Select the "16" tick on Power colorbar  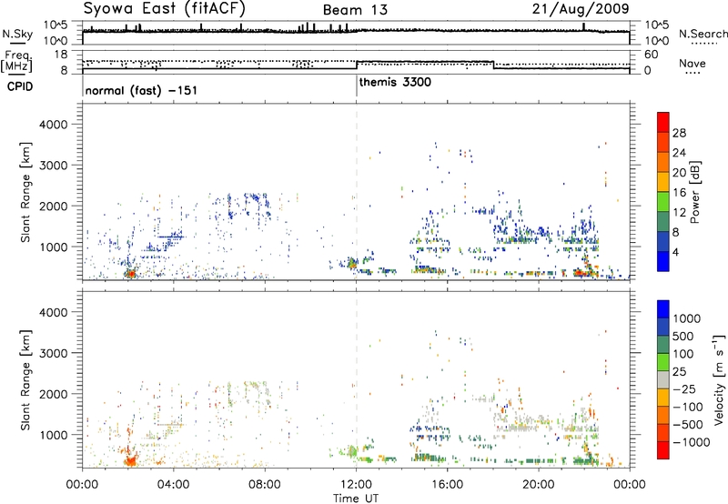click(x=679, y=193)
